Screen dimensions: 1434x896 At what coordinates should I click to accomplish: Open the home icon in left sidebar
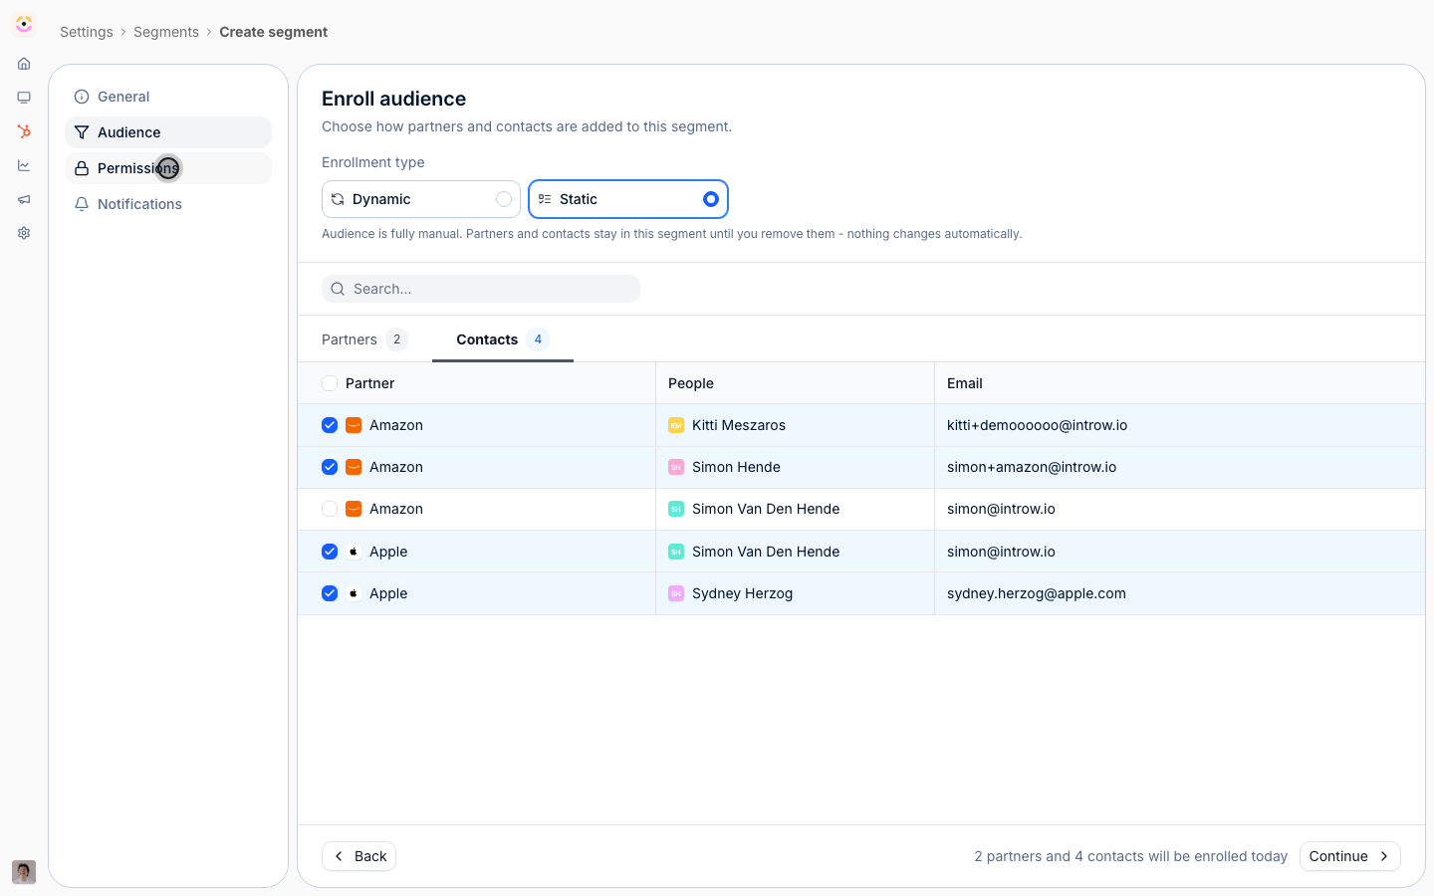click(24, 64)
